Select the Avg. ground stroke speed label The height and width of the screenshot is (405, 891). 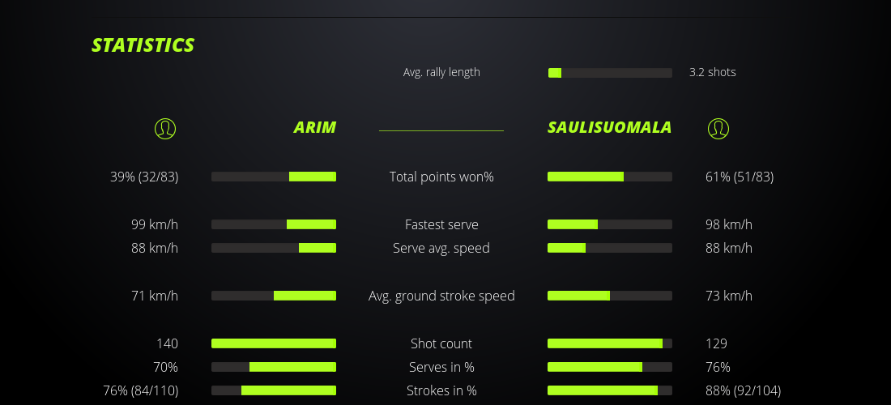click(x=441, y=296)
